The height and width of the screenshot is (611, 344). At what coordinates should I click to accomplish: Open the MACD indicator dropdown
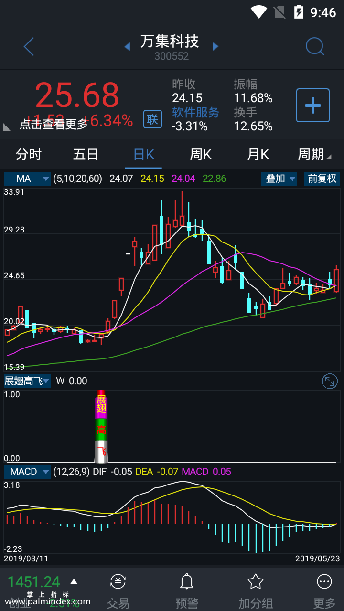coord(27,472)
